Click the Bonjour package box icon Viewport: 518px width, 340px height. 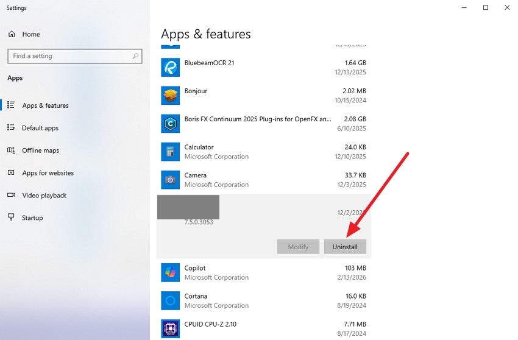tap(171, 96)
